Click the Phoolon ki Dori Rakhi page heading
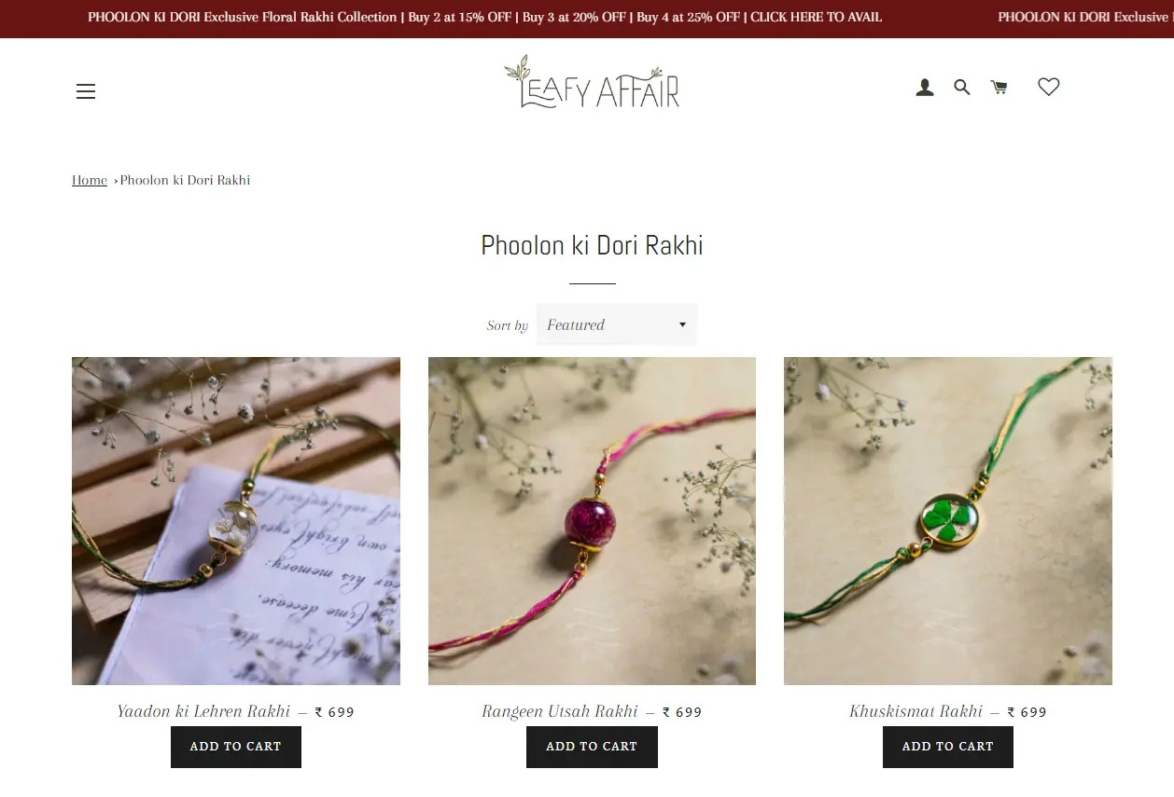 point(592,245)
